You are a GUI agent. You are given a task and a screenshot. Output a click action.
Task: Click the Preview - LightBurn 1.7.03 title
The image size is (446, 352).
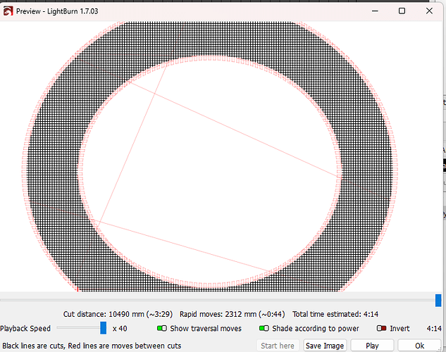point(57,11)
